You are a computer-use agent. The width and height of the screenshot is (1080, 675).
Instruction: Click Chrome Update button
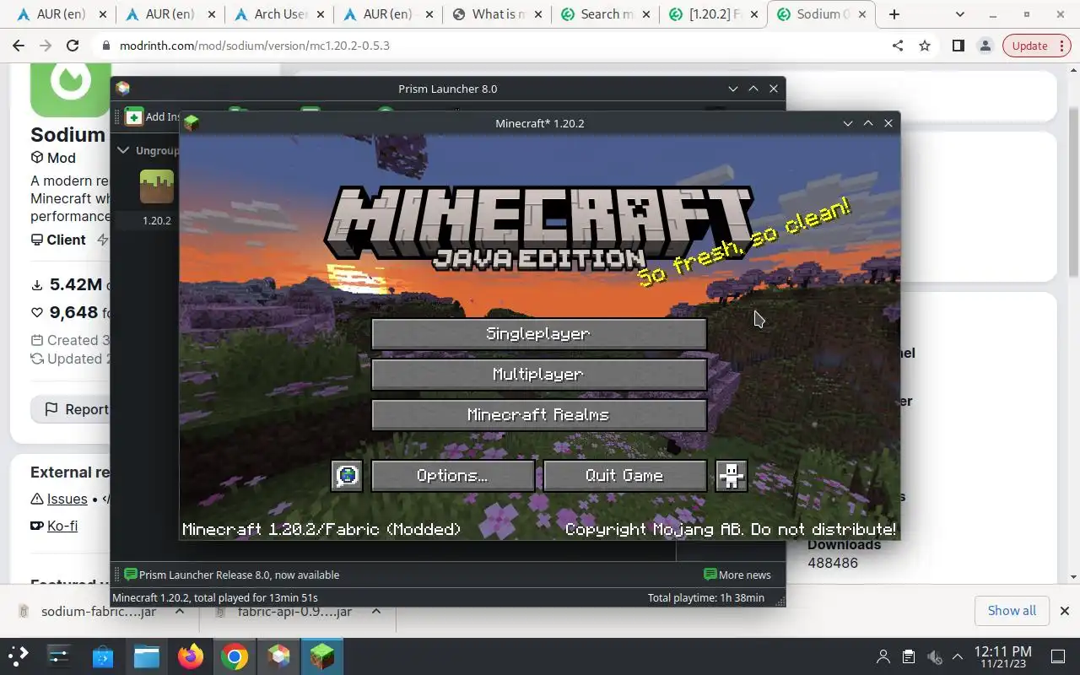[1030, 46]
